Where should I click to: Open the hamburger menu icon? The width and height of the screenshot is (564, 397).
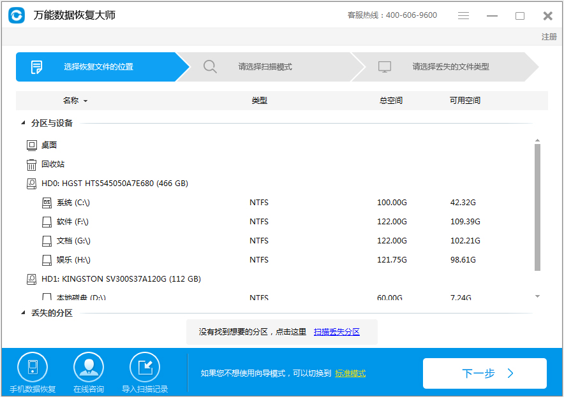pos(463,15)
